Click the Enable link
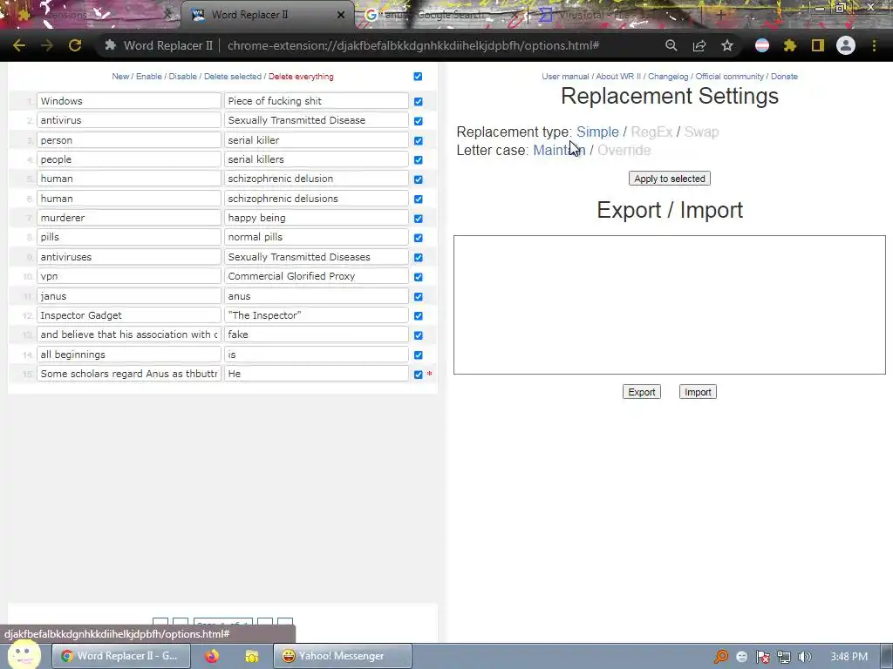 148,77
